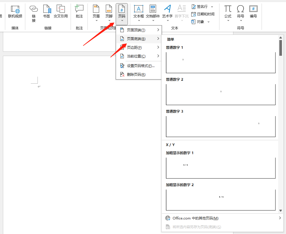Image resolution: width=286 pixels, height=234 pixels.
Task: Open the 页边距 page margins submenu
Action: (x=139, y=48)
